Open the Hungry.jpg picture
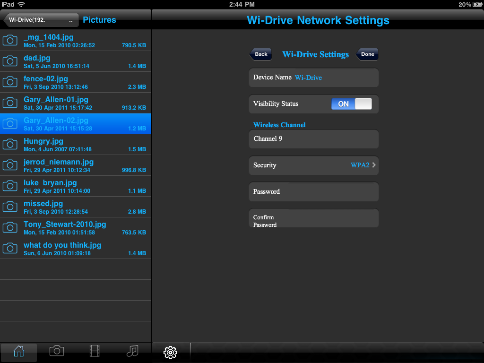This screenshot has width=484, height=363. 43,141
